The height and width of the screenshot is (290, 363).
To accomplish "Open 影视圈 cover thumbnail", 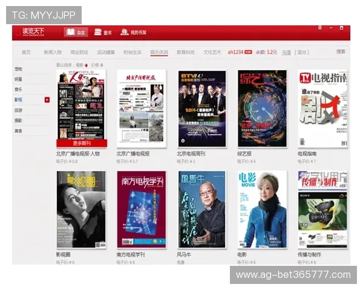I will [81, 210].
